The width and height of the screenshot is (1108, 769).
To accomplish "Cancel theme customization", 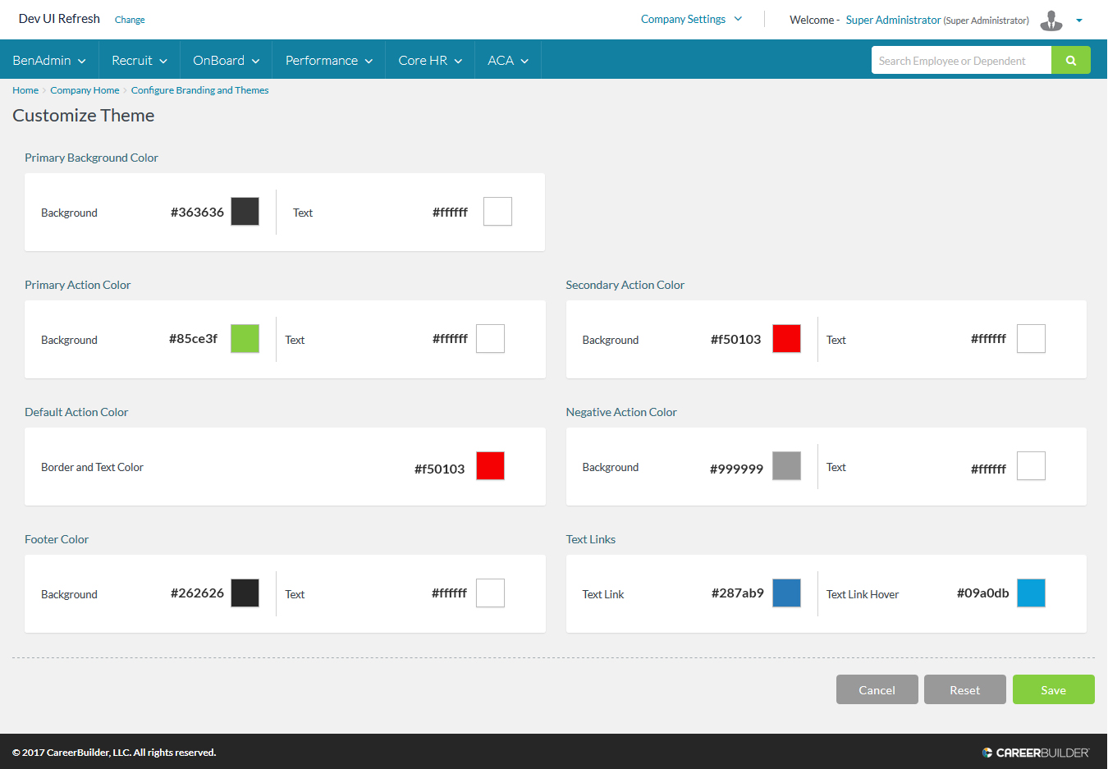I will click(x=877, y=690).
